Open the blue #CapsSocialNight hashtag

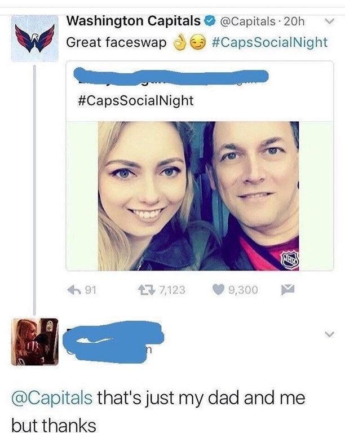269,42
